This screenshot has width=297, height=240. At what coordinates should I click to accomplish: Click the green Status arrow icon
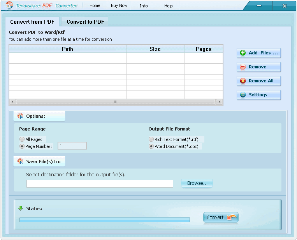(x=21, y=208)
